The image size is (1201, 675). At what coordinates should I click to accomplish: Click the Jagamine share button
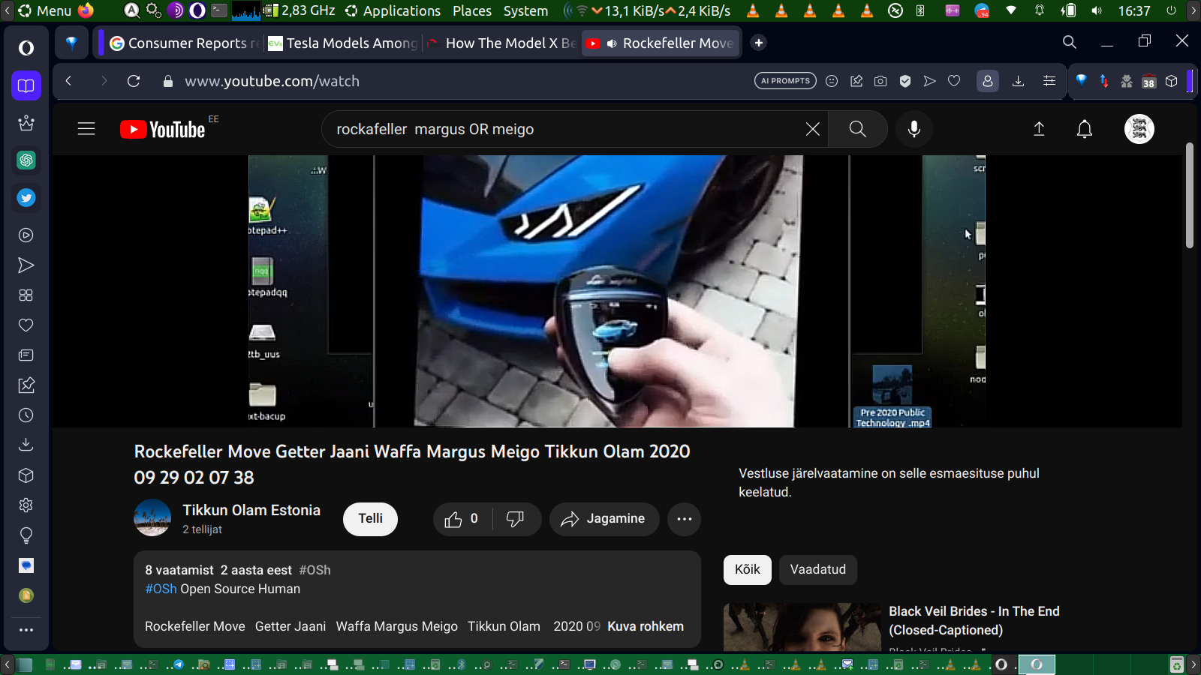pos(604,519)
